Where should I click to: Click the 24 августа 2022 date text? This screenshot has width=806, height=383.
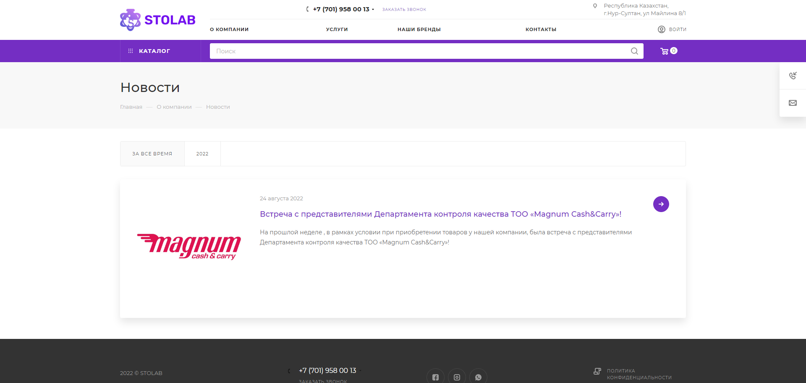tap(281, 199)
